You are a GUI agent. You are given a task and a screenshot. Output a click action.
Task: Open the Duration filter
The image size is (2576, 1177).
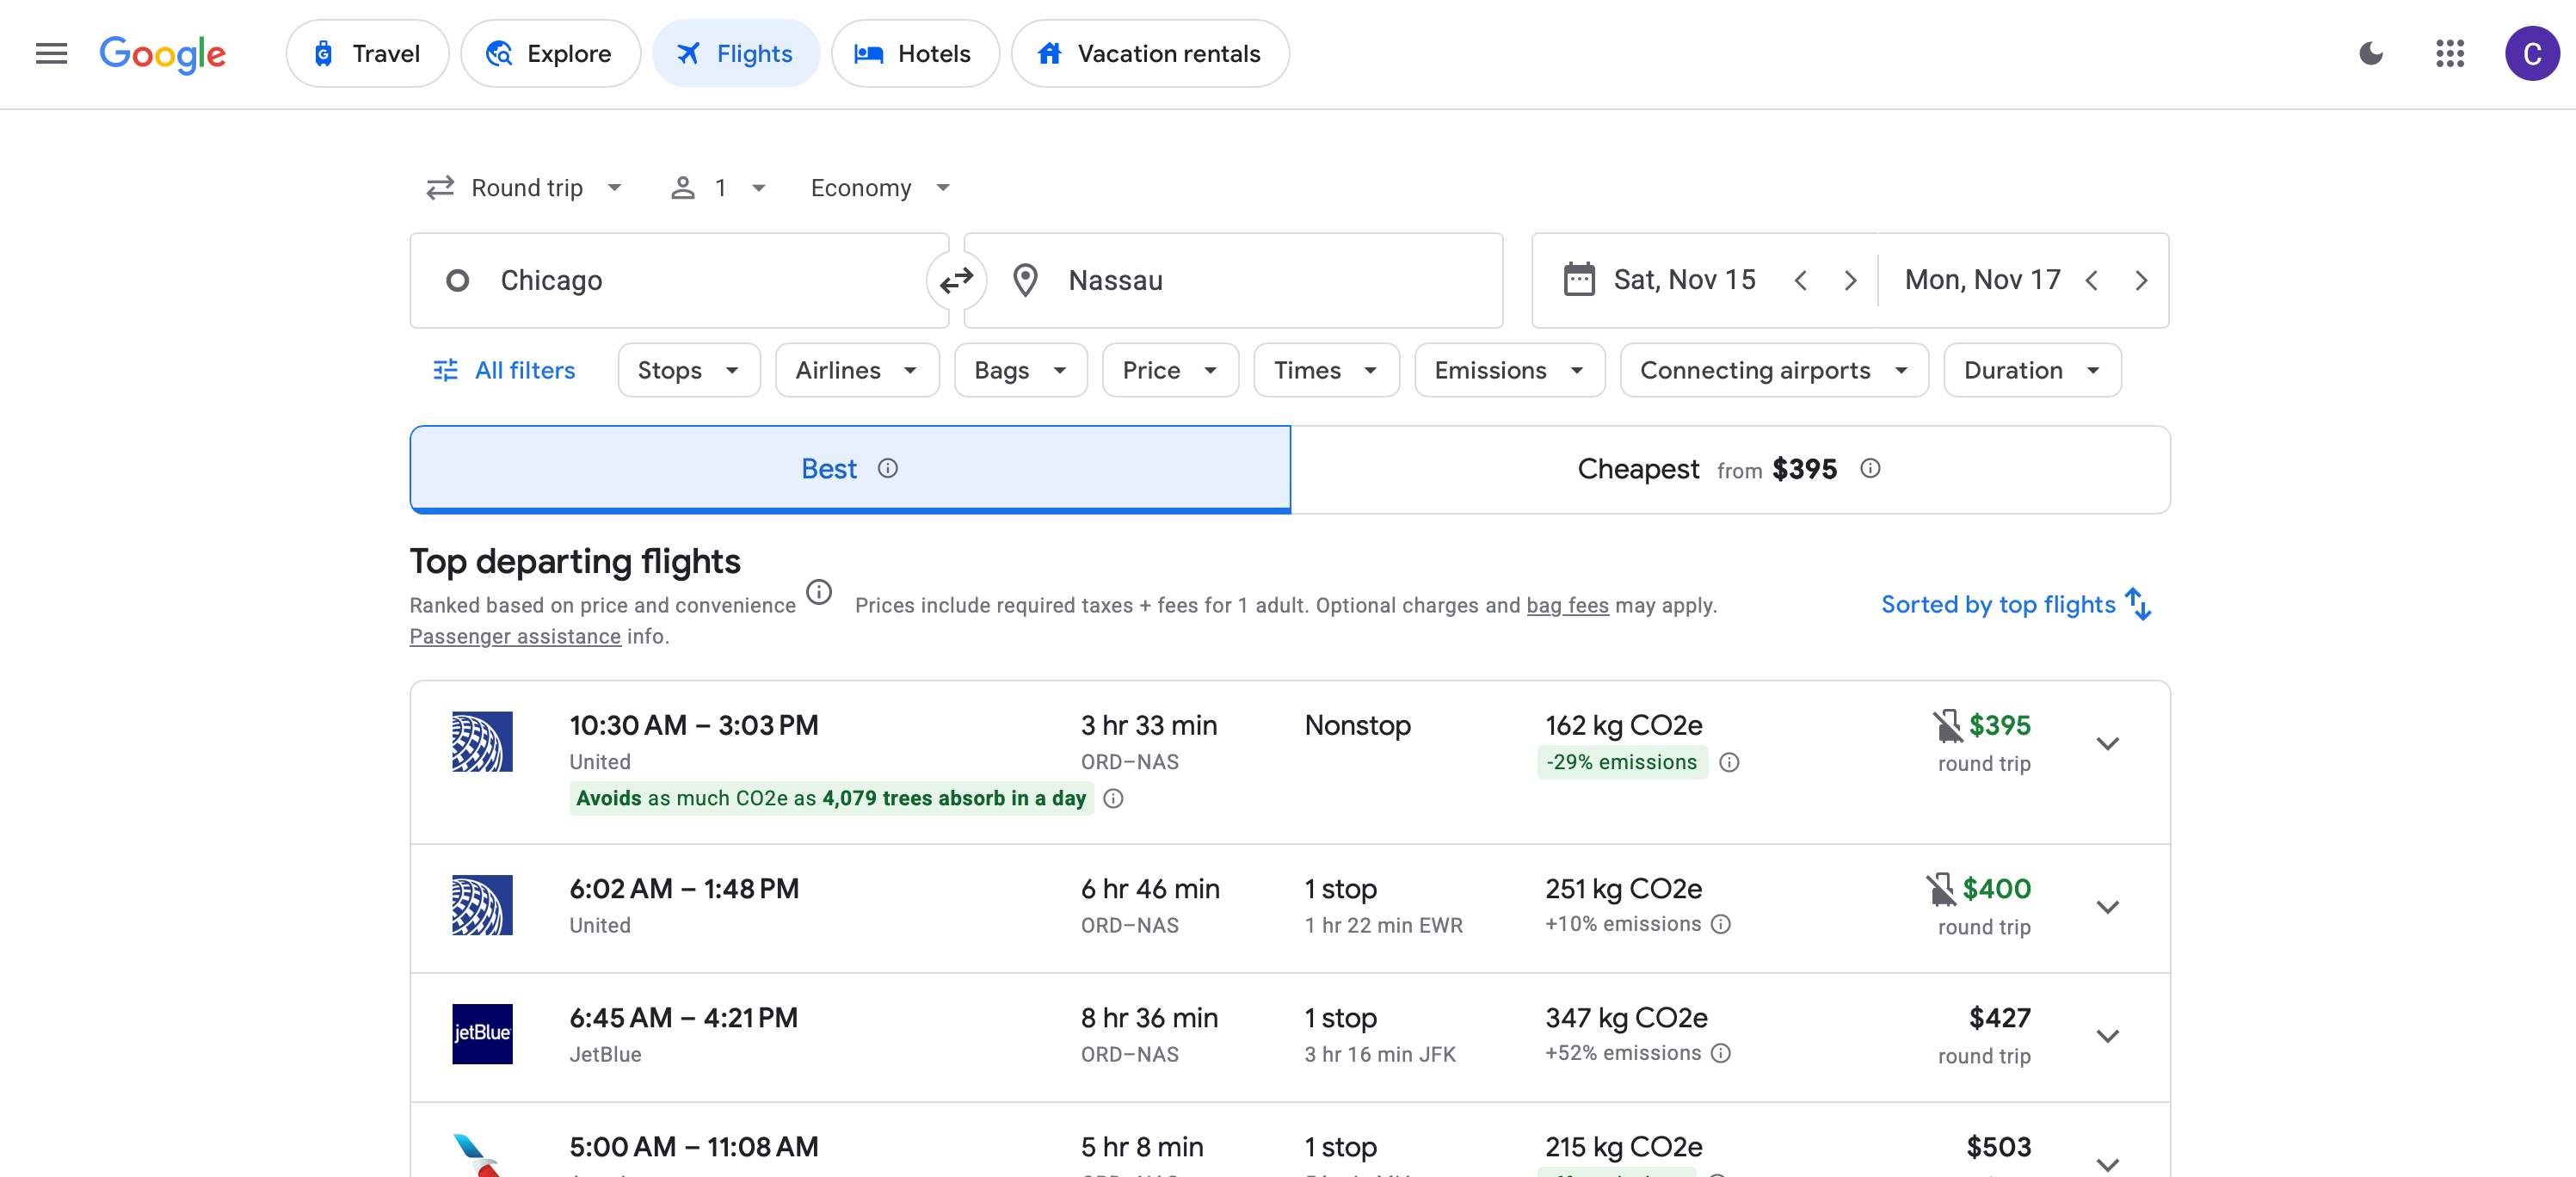coord(2032,371)
